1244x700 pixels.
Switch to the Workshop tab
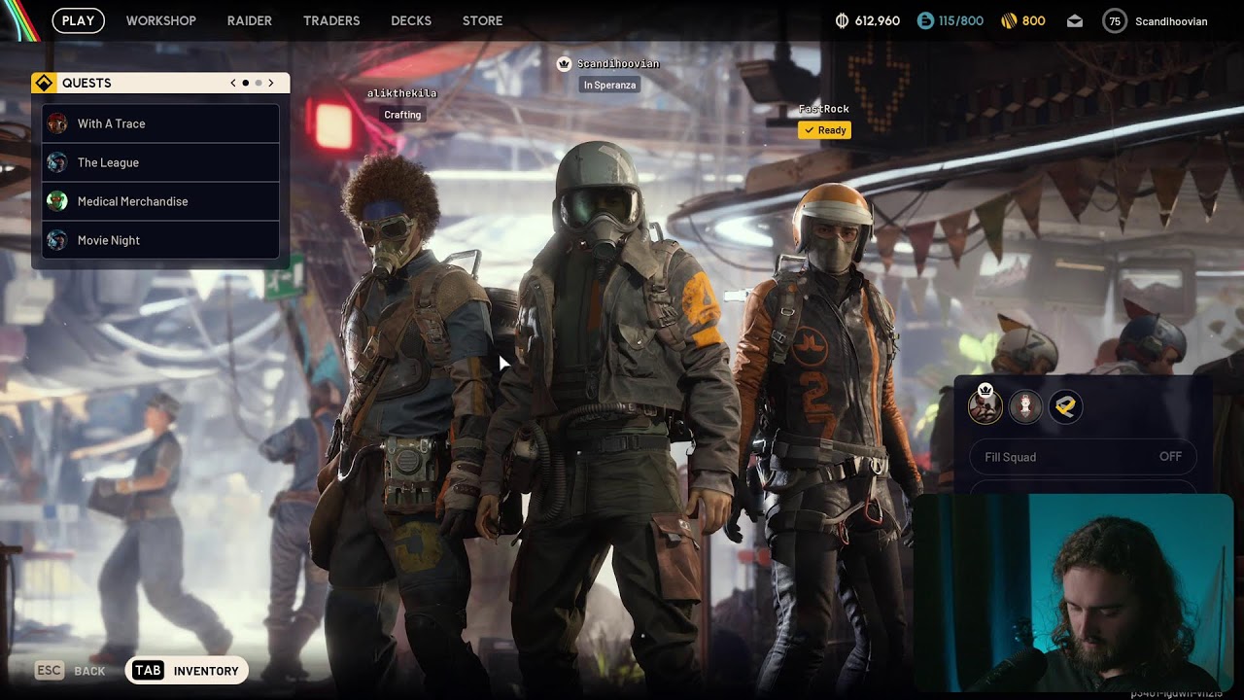tap(161, 20)
